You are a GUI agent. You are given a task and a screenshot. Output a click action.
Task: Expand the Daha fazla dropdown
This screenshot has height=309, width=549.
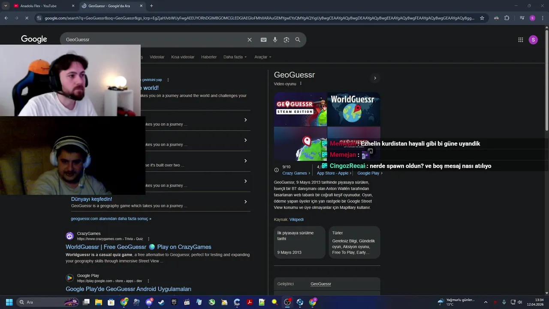(x=235, y=57)
